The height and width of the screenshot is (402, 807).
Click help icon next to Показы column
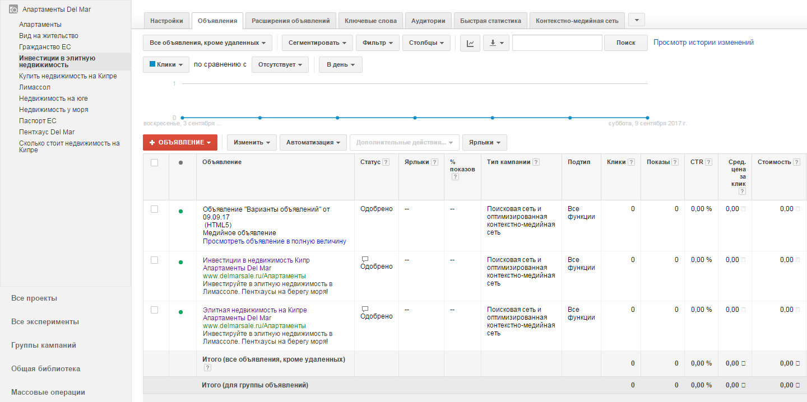[675, 162]
